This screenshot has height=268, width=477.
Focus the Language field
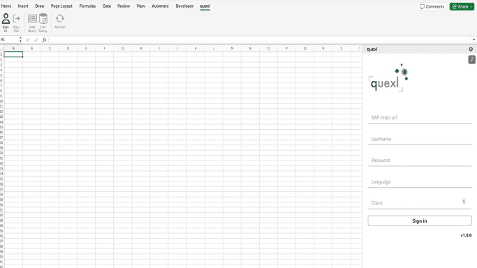[x=420, y=181]
